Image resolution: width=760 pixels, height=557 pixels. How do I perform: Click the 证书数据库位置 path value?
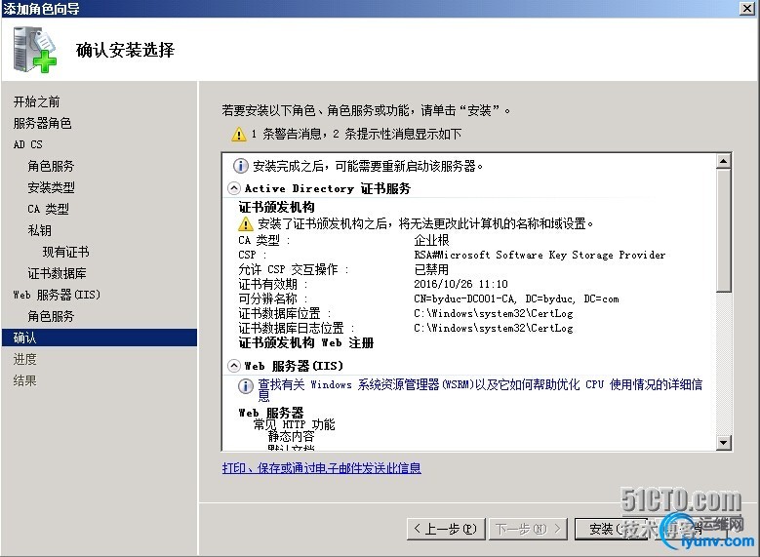(494, 314)
